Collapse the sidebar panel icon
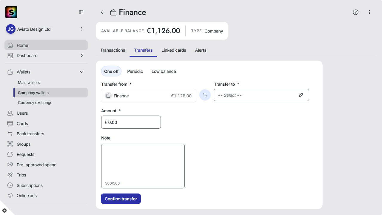Viewport: 382px width, 215px height. pos(81,12)
